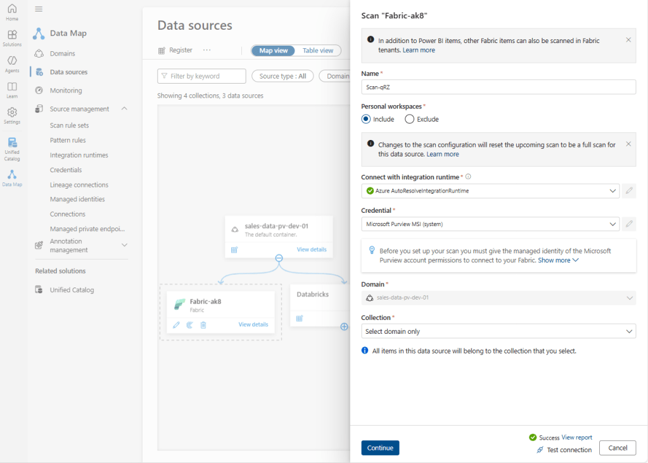
Task: Click the edit pencil icon on Fabric-ak8 card
Action: click(x=176, y=325)
